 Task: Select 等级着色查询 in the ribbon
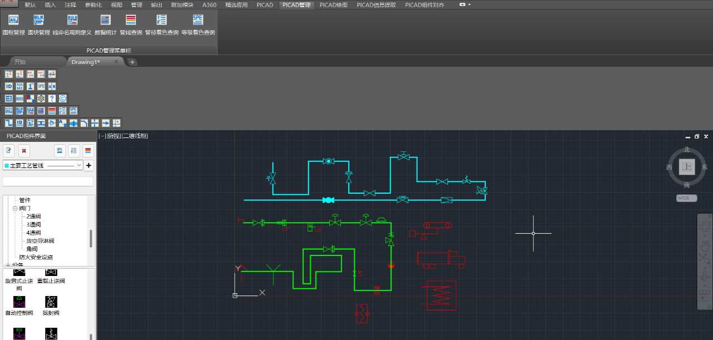pos(198,21)
